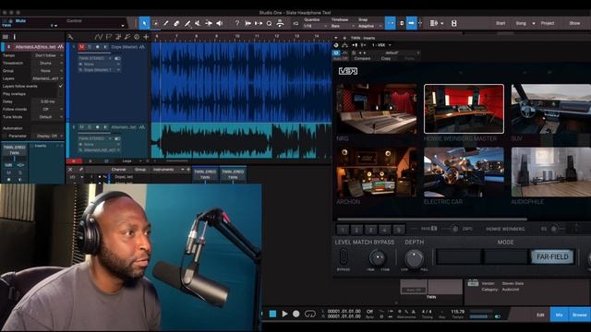Open the Snap Adaptive dropdown
This screenshot has height=332, width=591.
coord(370,27)
